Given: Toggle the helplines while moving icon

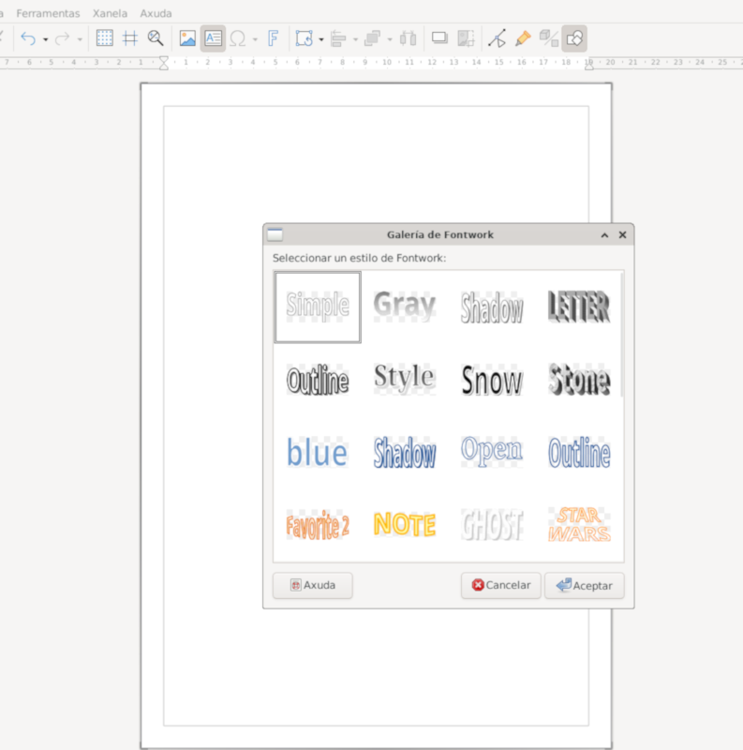Looking at the screenshot, I should [130, 38].
